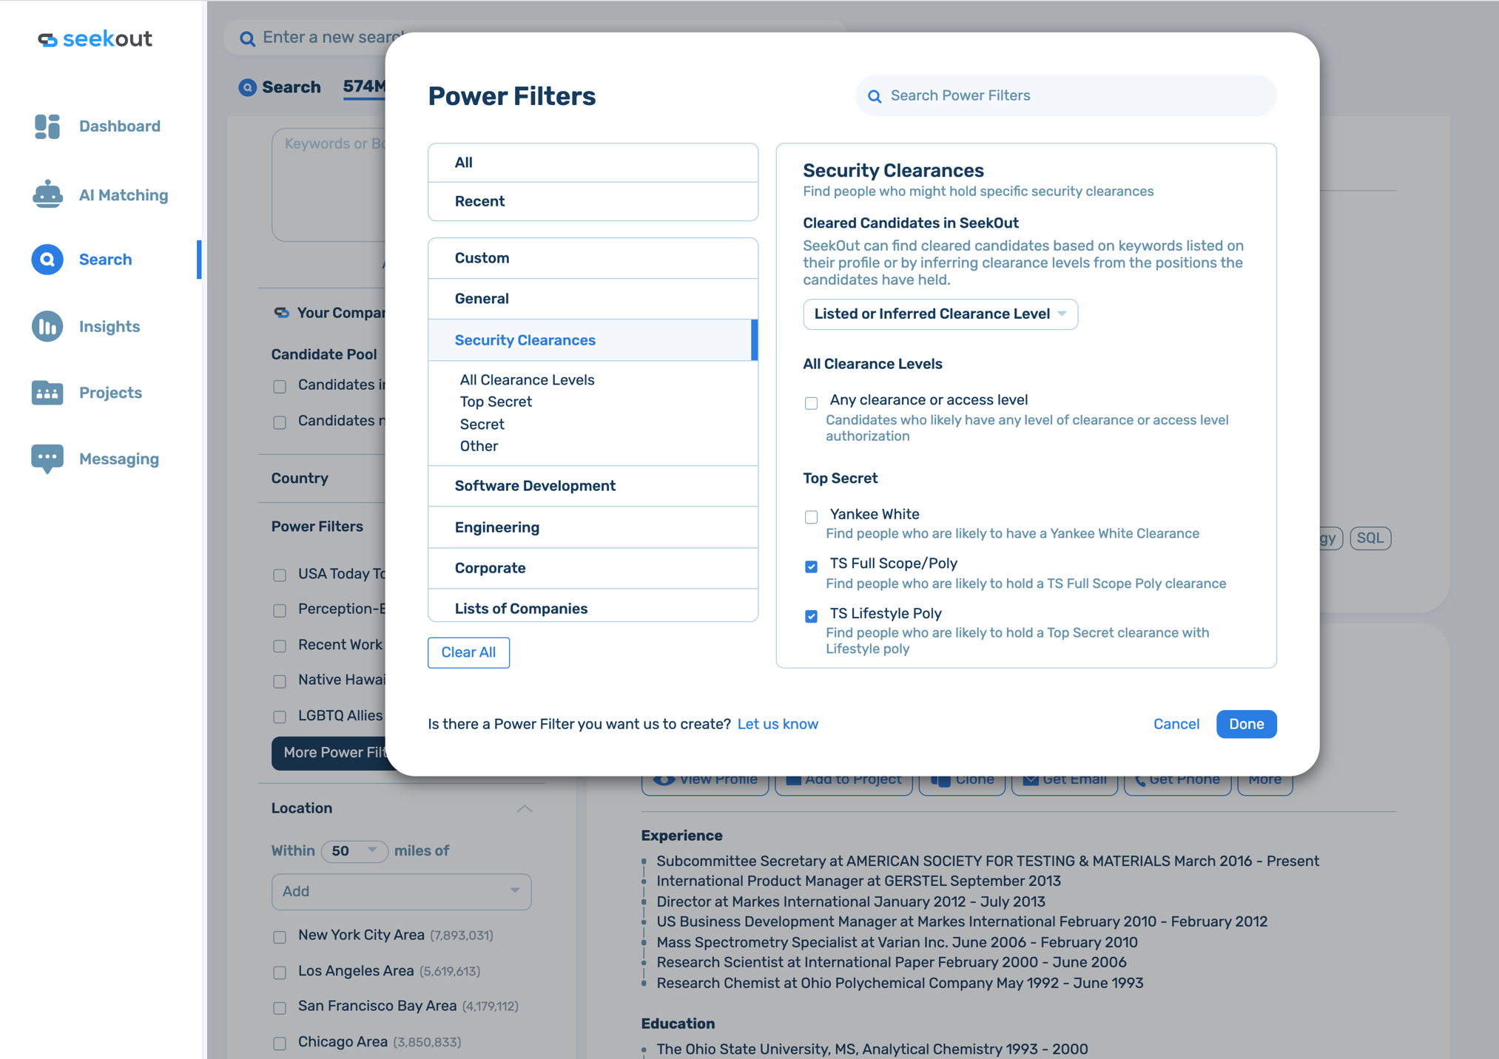This screenshot has height=1059, width=1499.
Task: Open the miles radius 50 dropdown
Action: coord(354,851)
